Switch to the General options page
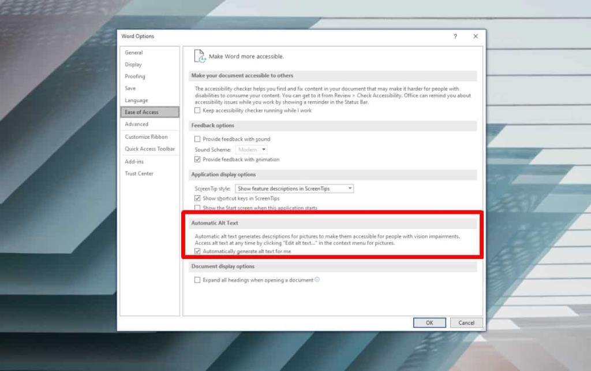The width and height of the screenshot is (591, 371). pyautogui.click(x=134, y=52)
